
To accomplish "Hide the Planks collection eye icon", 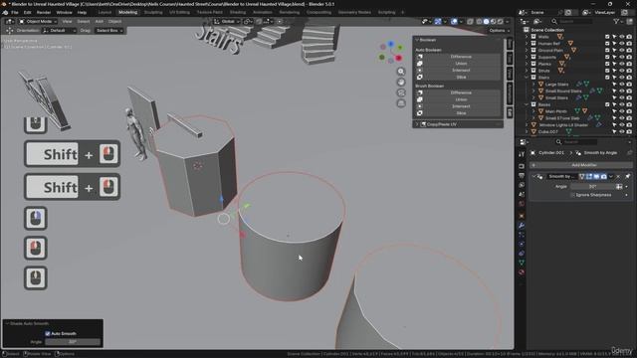I will [x=621, y=64].
